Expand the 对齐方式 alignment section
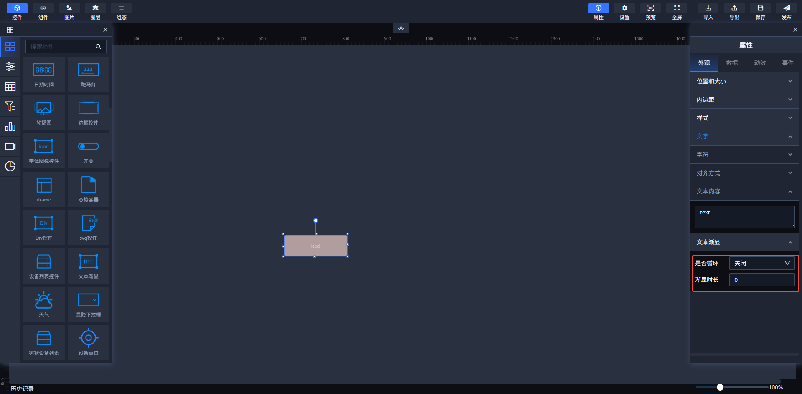802x394 pixels. [746, 173]
